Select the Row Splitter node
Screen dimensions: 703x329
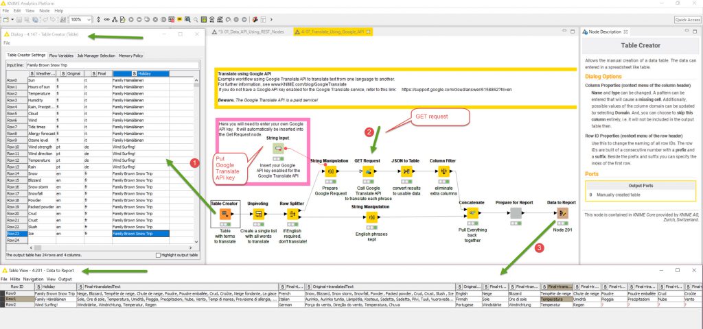point(293,215)
